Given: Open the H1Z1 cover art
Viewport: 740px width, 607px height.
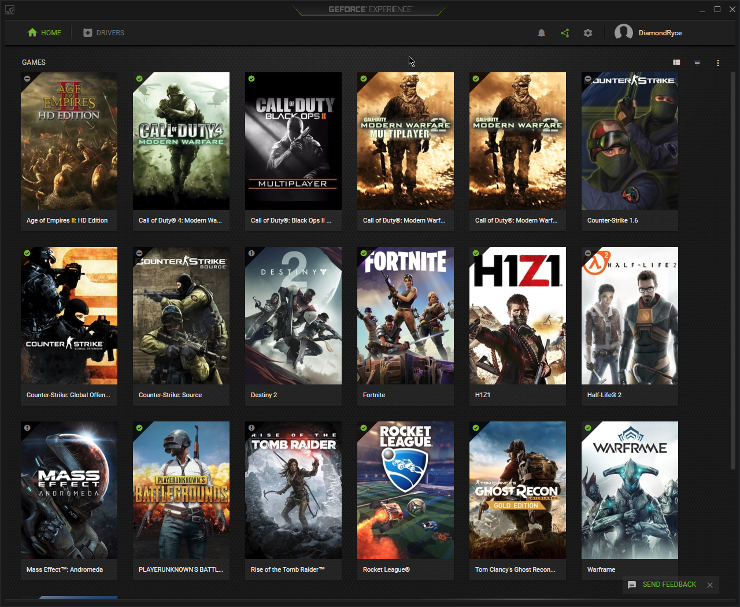Looking at the screenshot, I should [518, 316].
